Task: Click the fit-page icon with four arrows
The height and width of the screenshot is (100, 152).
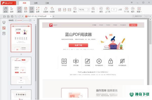Action: 60,10
